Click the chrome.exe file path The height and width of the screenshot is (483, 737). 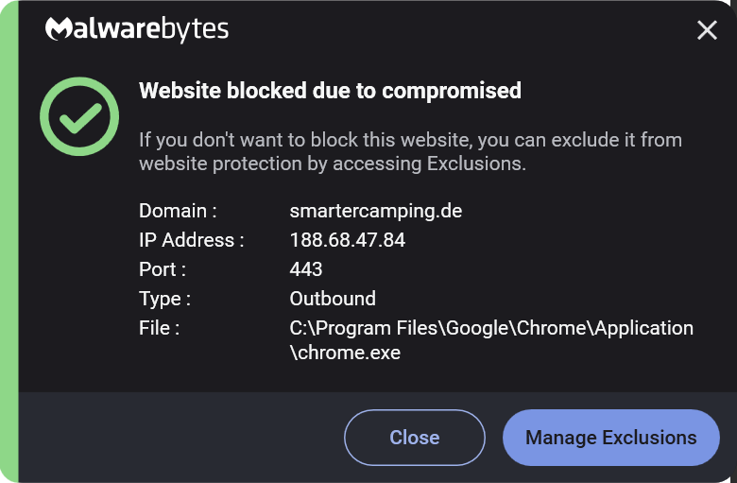491,340
